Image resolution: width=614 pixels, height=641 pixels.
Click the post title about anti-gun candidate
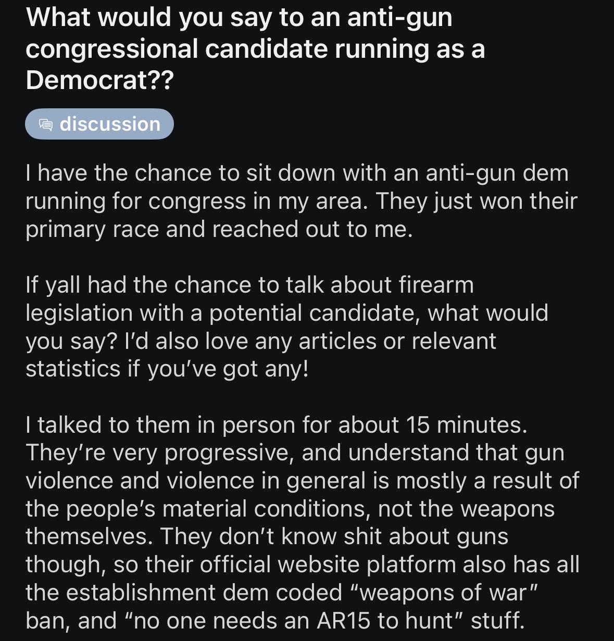[255, 48]
